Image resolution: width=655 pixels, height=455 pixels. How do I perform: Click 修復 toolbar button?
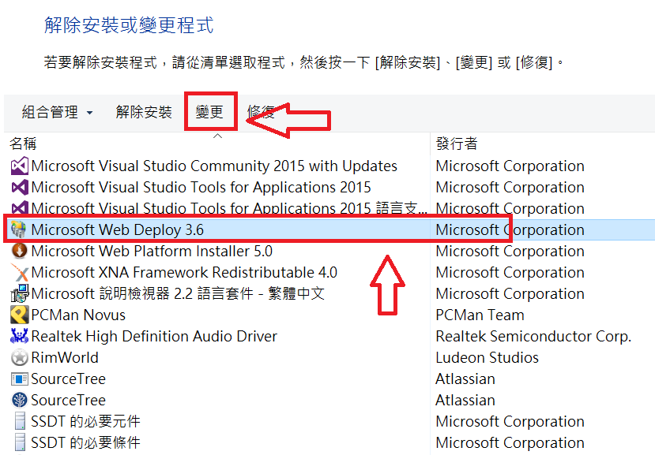(x=261, y=112)
